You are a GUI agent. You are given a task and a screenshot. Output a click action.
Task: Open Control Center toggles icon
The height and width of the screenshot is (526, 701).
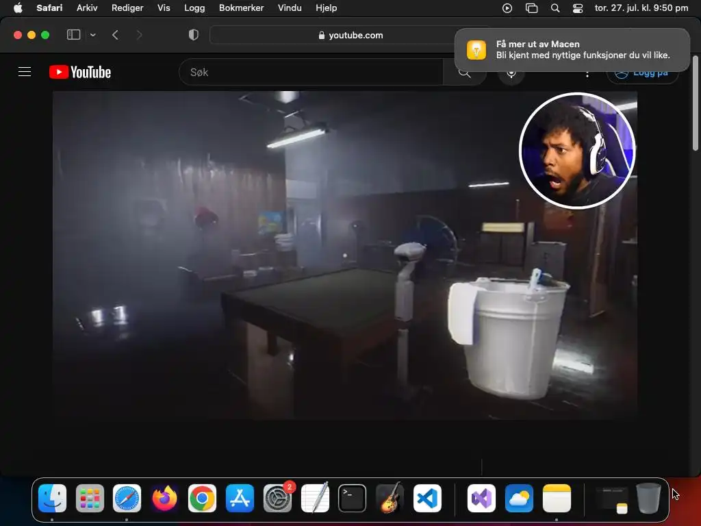pyautogui.click(x=578, y=8)
